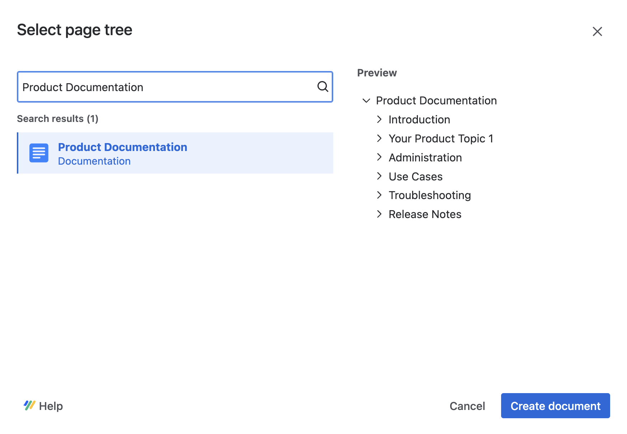Click inside the search text field

pyautogui.click(x=161, y=87)
